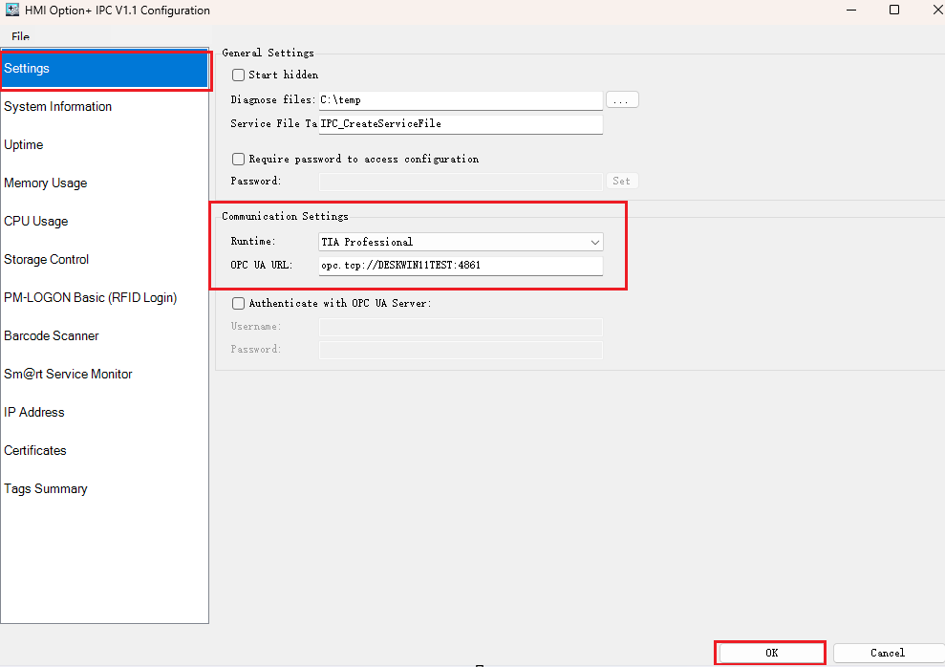Screen dimensions: 945x667
Task: Check Authenticate with OPC UA Server
Action: pyautogui.click(x=239, y=303)
